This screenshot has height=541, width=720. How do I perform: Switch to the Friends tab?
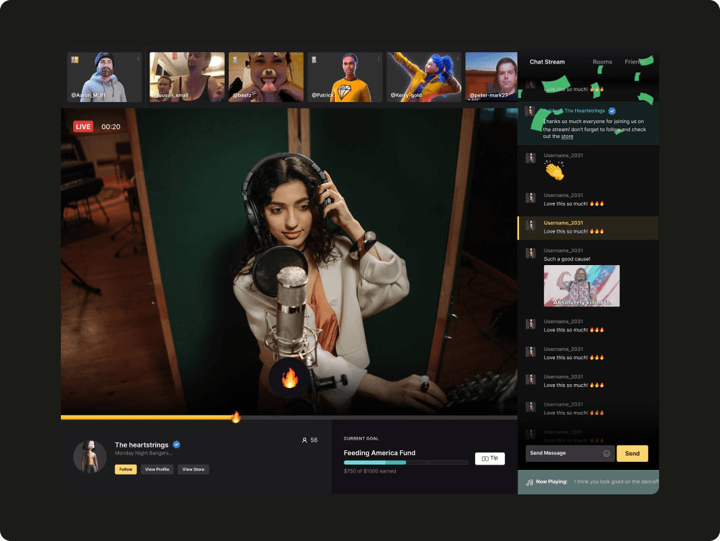(x=635, y=62)
